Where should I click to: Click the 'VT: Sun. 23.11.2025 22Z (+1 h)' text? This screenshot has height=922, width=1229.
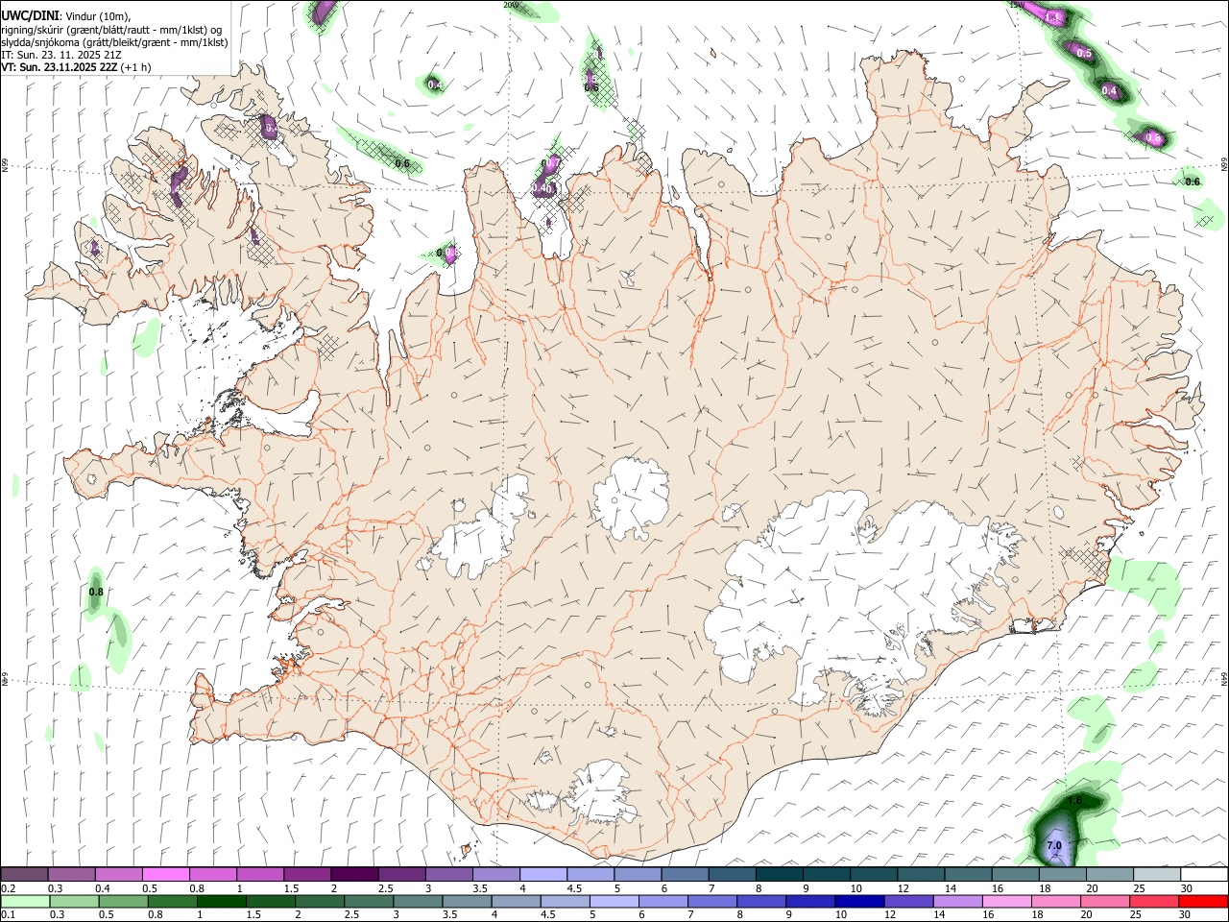(76, 67)
